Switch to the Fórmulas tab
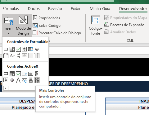Viewport: 149px width, 115px height. click(11, 8)
